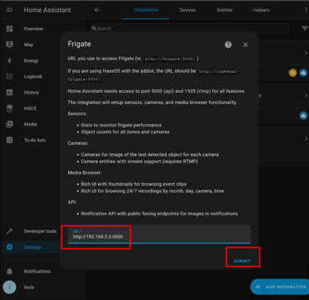Open the Map icon in sidebar

[10, 45]
